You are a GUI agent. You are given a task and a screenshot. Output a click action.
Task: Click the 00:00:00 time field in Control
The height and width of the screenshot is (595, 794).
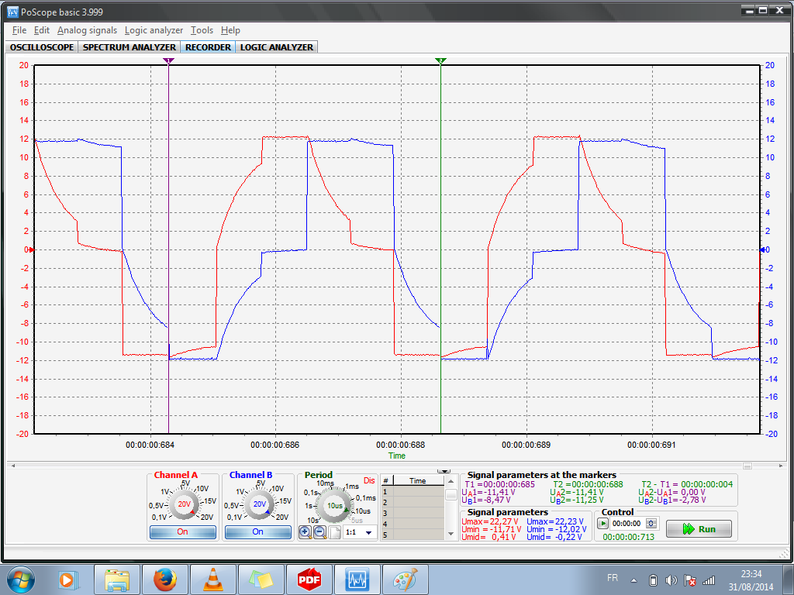627,524
